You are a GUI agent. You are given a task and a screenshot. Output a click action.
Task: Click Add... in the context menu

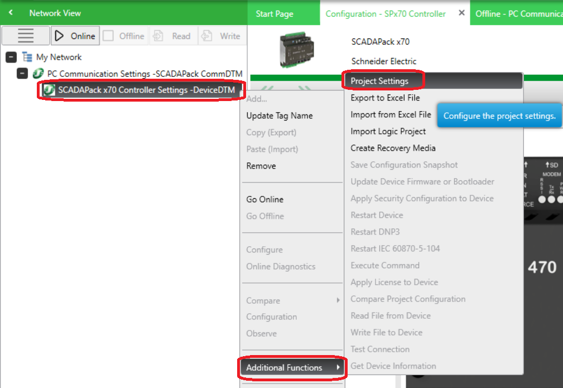tap(292, 99)
